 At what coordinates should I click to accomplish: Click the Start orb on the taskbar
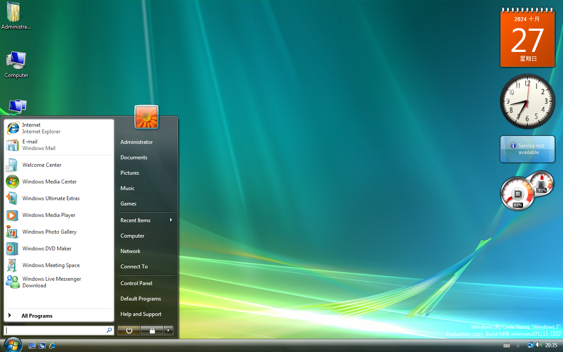tap(12, 345)
